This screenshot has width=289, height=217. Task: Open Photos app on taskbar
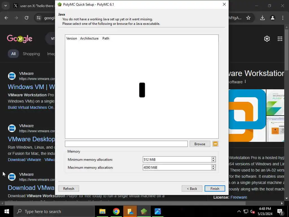157,211
